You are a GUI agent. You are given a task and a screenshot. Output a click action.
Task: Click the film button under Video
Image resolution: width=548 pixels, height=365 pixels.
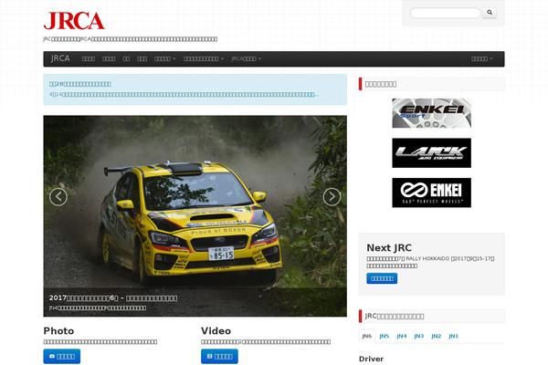219,356
